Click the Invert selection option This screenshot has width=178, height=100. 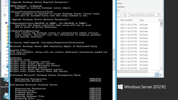point(121,7)
